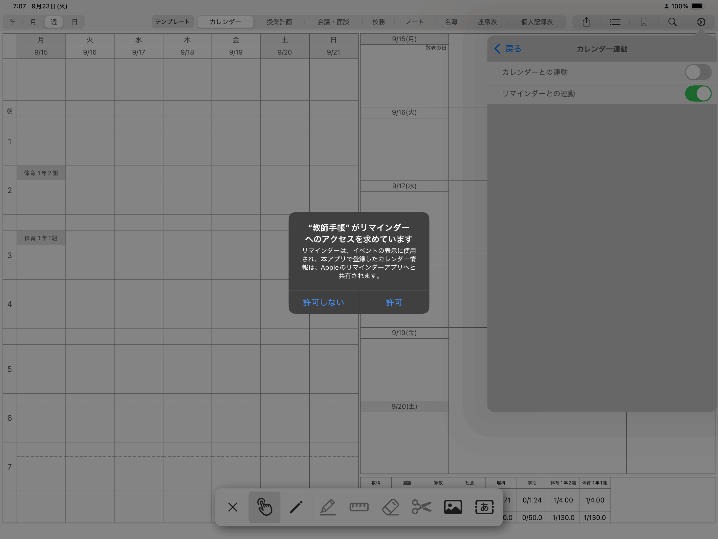The image size is (718, 539).
Task: Close the drawing toolbar with X
Action: pos(233,507)
